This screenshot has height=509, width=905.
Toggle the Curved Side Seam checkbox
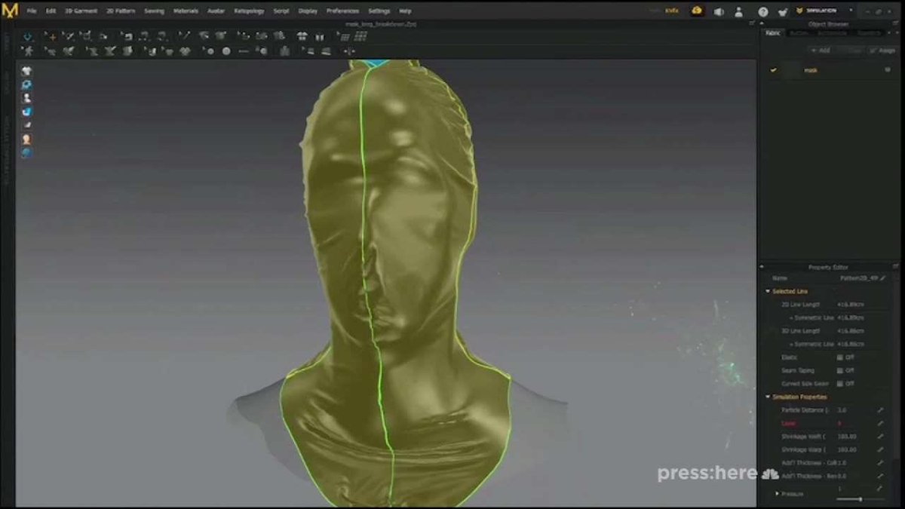click(x=840, y=383)
